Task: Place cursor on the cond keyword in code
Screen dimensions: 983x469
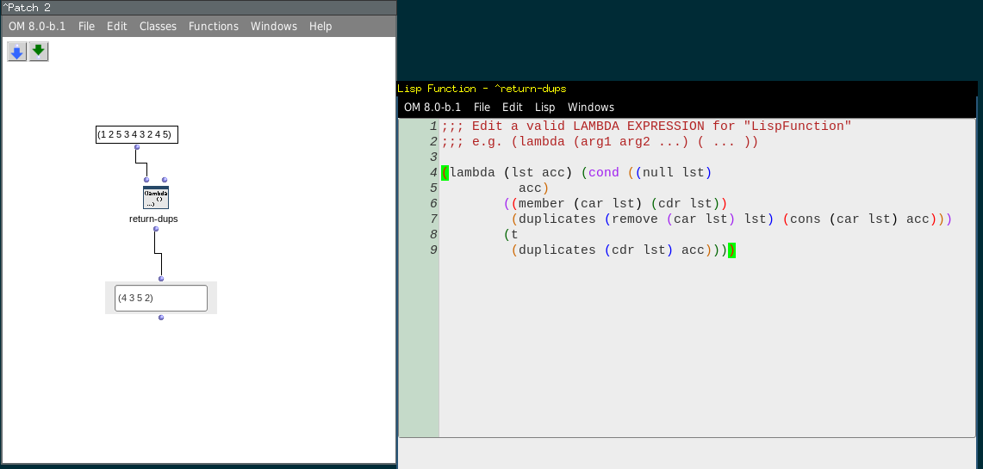Action: tap(603, 172)
